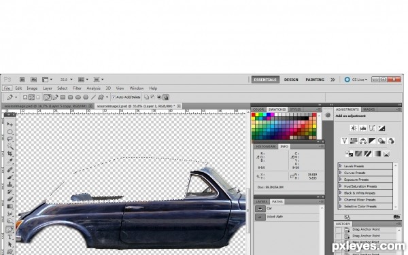Switch to the Design workspace

[291, 80]
